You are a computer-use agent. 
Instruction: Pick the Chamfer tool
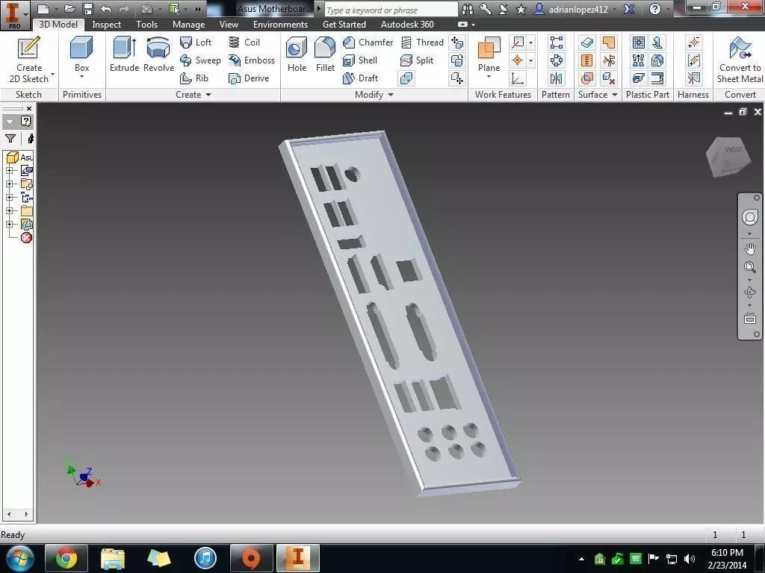[x=368, y=43]
